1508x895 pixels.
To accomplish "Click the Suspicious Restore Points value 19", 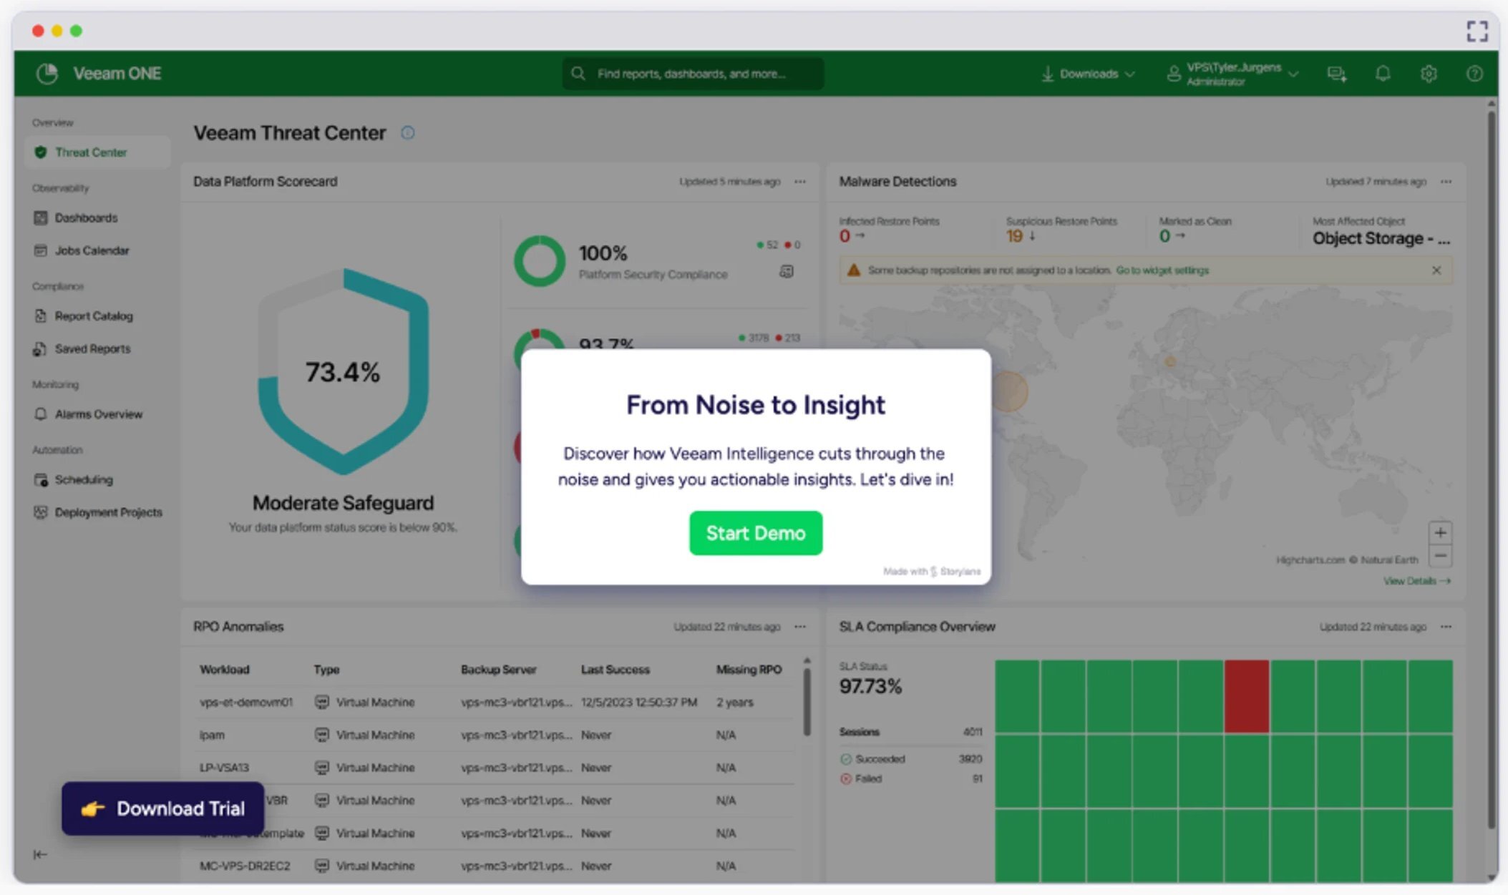I will 1014,236.
